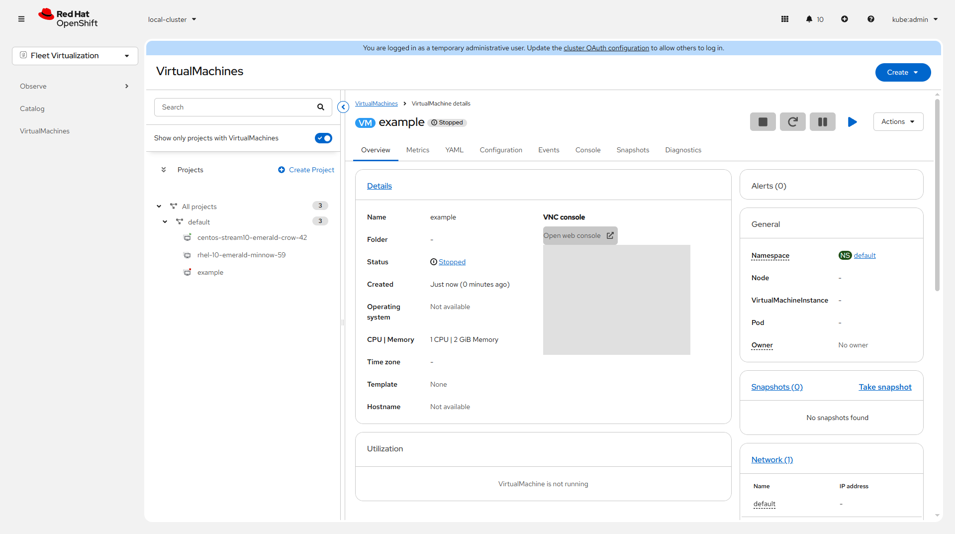
Task: Click the VirtualMachines search field
Action: tap(236, 107)
